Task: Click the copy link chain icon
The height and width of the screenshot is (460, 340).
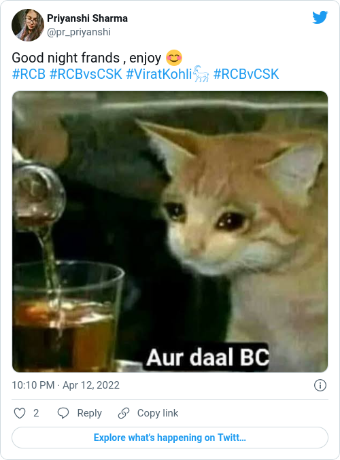Action: tap(124, 413)
